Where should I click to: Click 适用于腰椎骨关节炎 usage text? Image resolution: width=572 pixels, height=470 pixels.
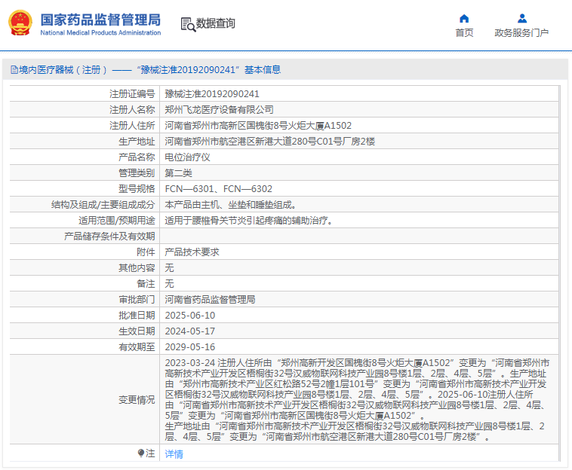click(249, 221)
